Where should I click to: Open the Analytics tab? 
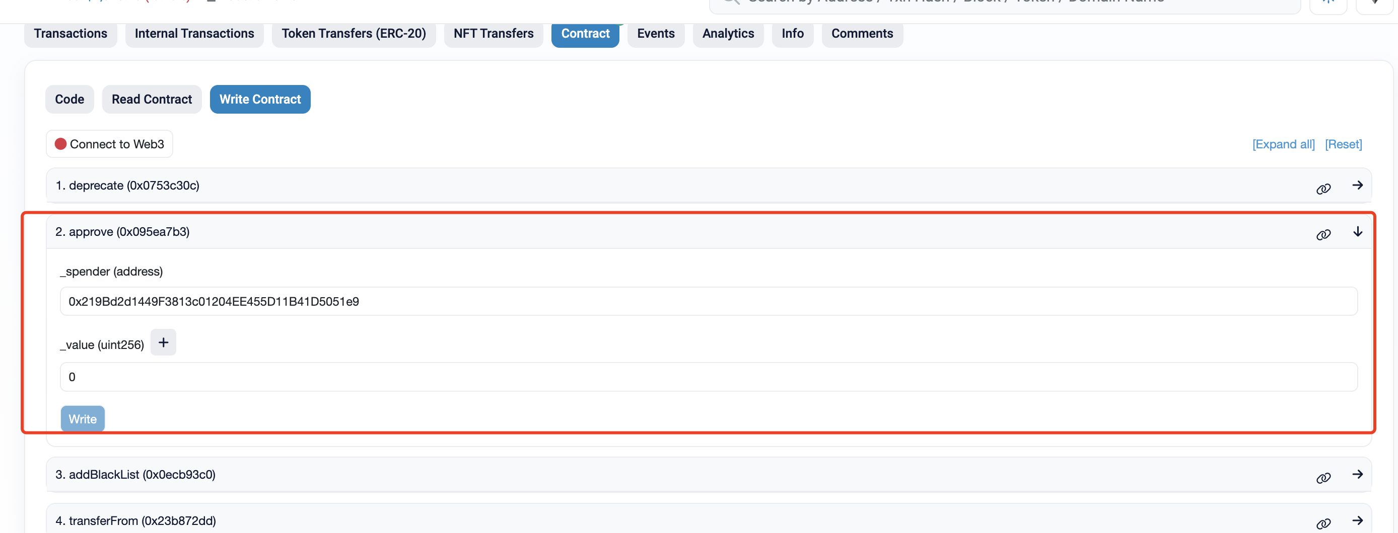coord(728,34)
